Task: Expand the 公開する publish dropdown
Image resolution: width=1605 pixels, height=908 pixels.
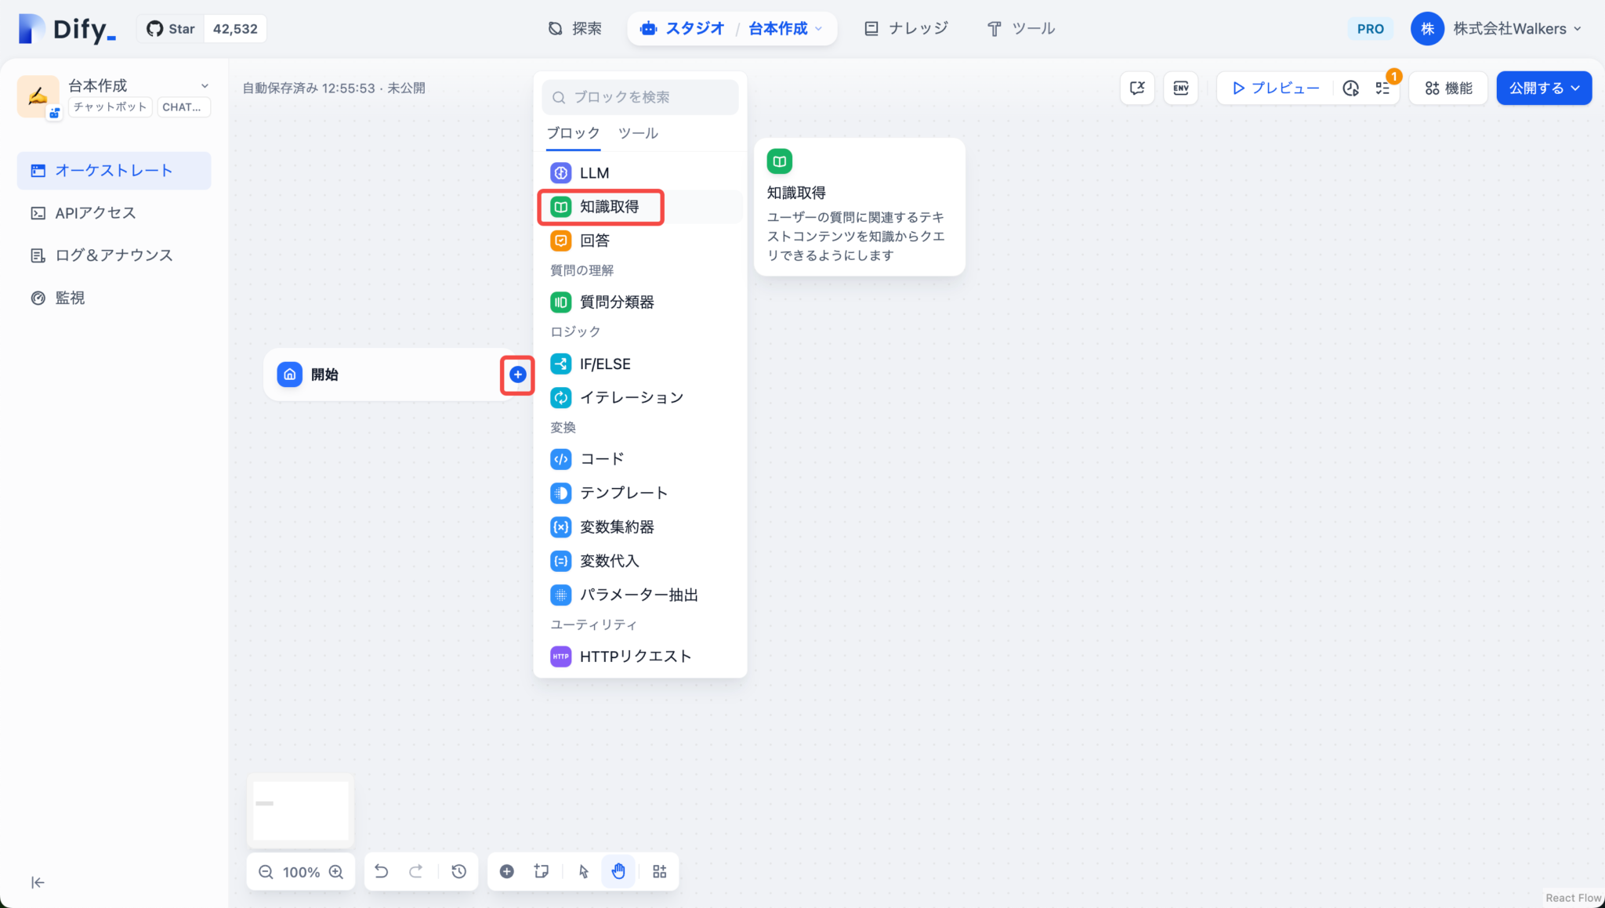Action: tap(1542, 88)
